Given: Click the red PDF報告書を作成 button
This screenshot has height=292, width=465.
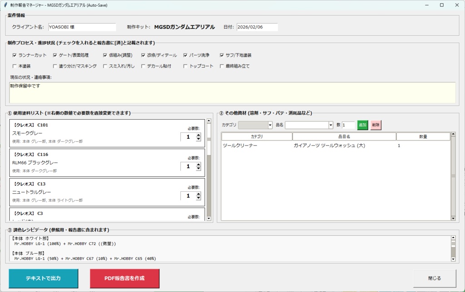Looking at the screenshot, I should point(124,278).
